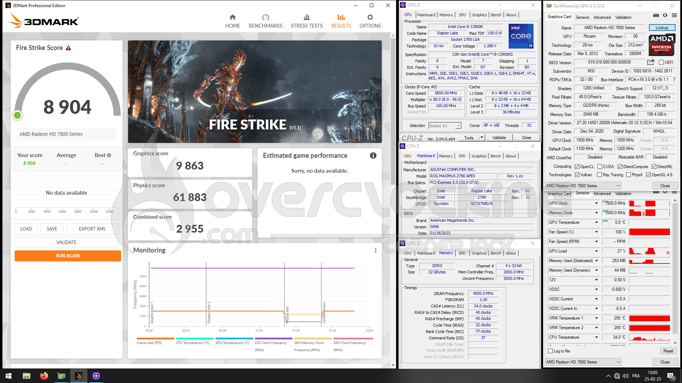Open File Explorer from the taskbar
This screenshot has width=682, height=383.
point(26,376)
